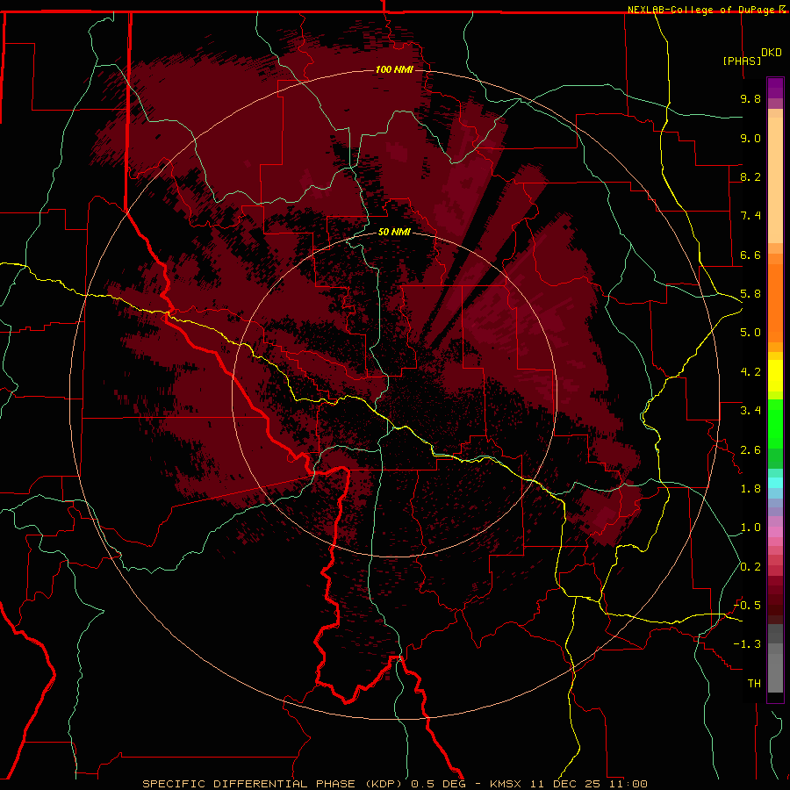The height and width of the screenshot is (790, 790).
Task: Click the 7.4 value on the color scale
Action: pos(750,216)
